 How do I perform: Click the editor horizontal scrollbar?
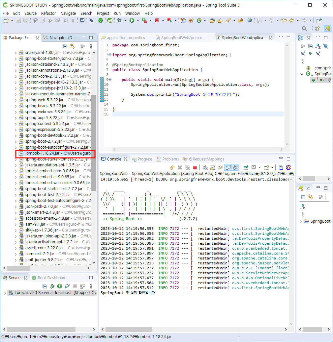[198, 149]
